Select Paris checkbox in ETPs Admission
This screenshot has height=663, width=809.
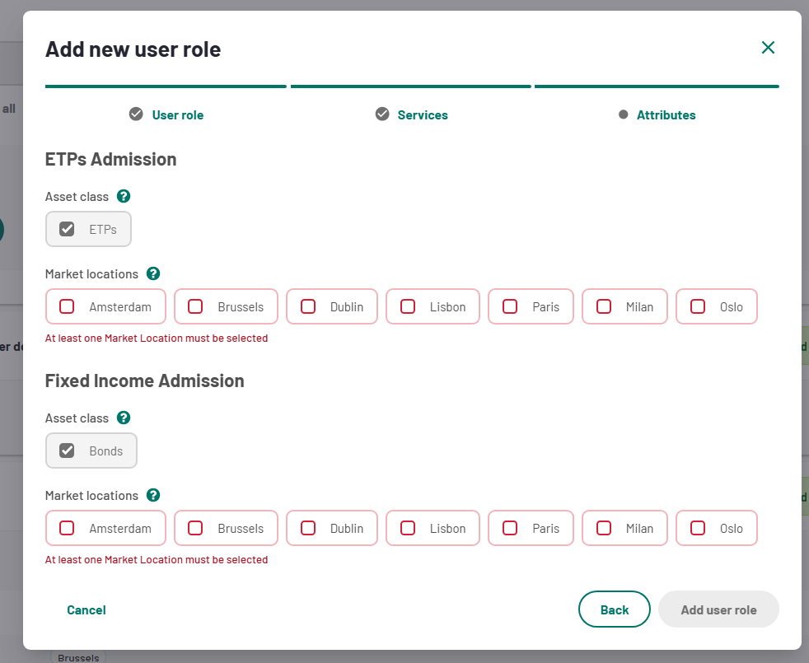pyautogui.click(x=510, y=306)
